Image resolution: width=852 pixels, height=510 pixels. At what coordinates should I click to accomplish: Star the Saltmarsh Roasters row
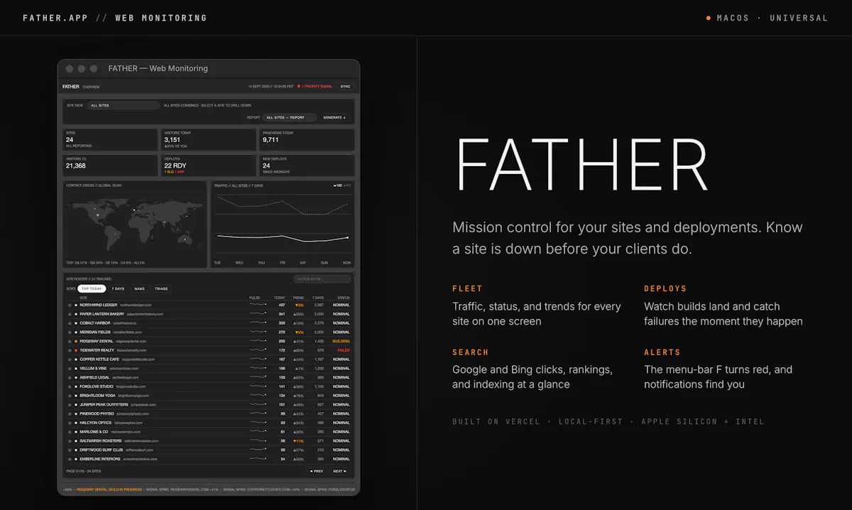70,440
